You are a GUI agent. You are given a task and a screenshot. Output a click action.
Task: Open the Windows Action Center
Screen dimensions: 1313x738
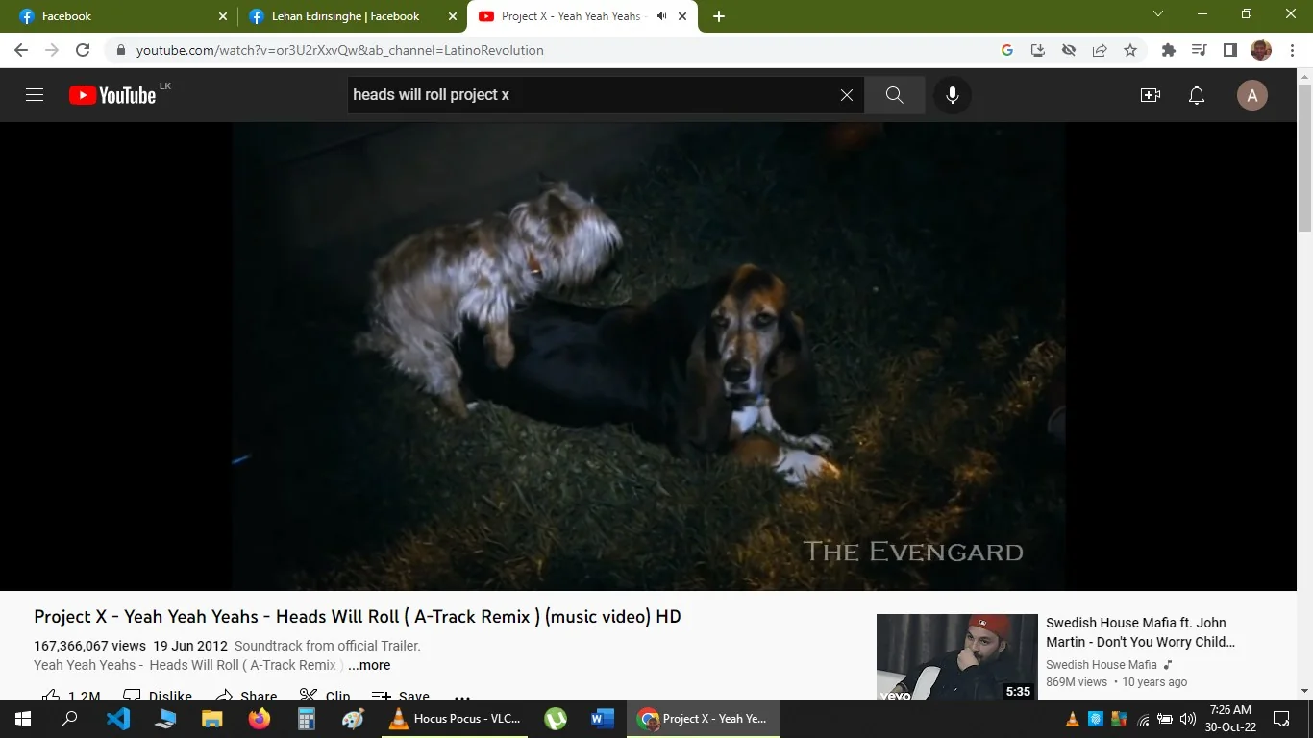[1281, 719]
